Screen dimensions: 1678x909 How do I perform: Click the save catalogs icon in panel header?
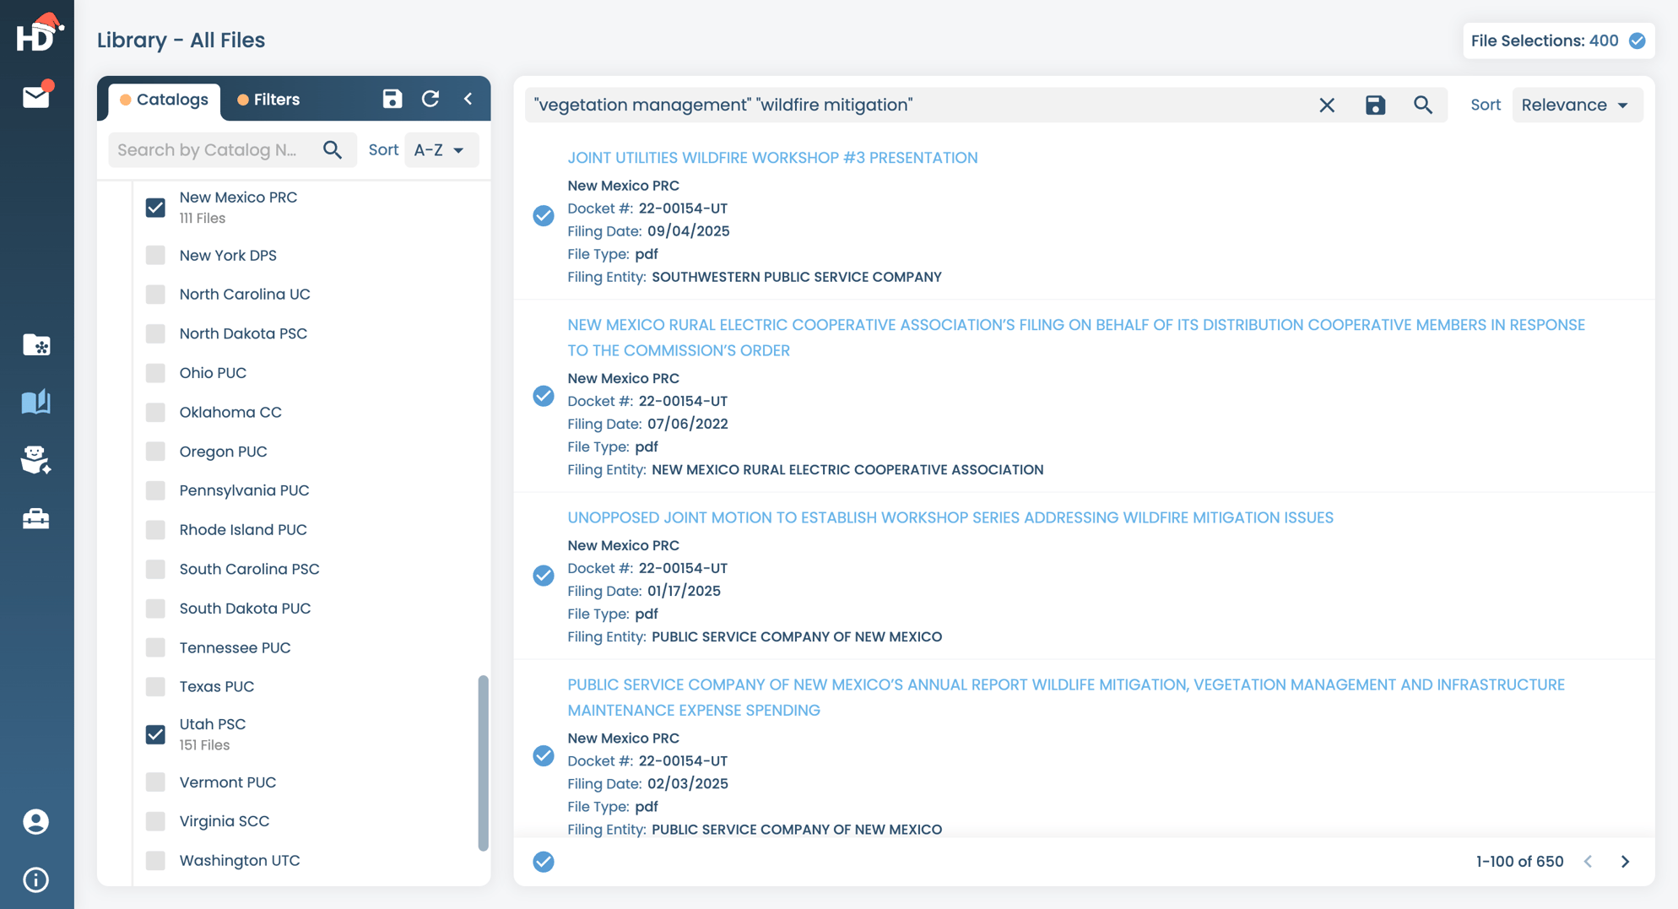[x=392, y=99]
